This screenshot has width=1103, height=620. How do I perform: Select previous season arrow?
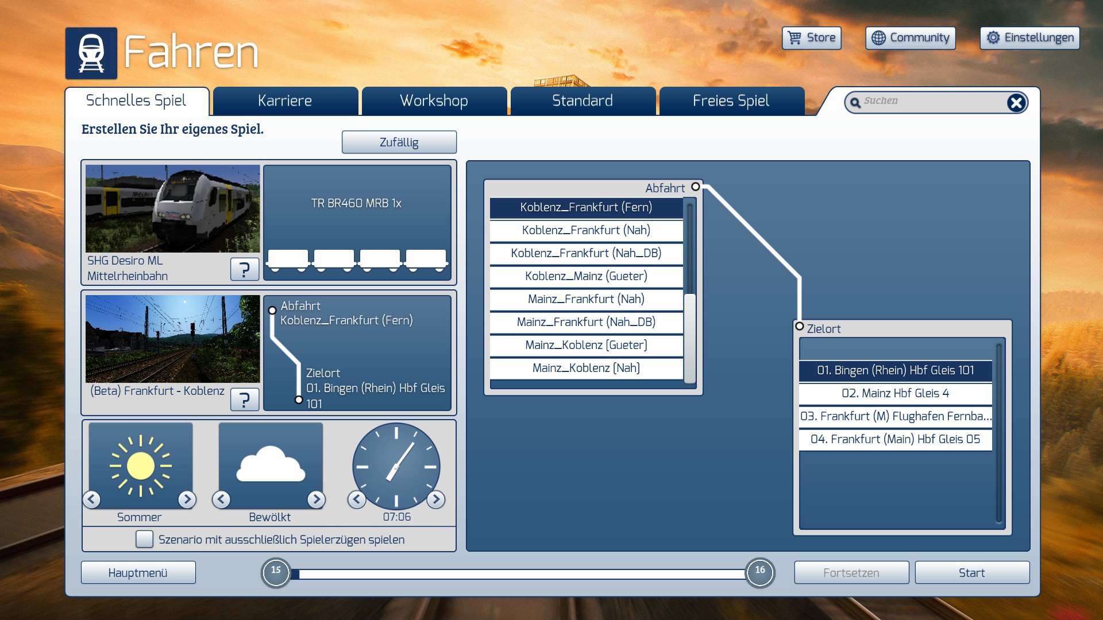pos(92,499)
